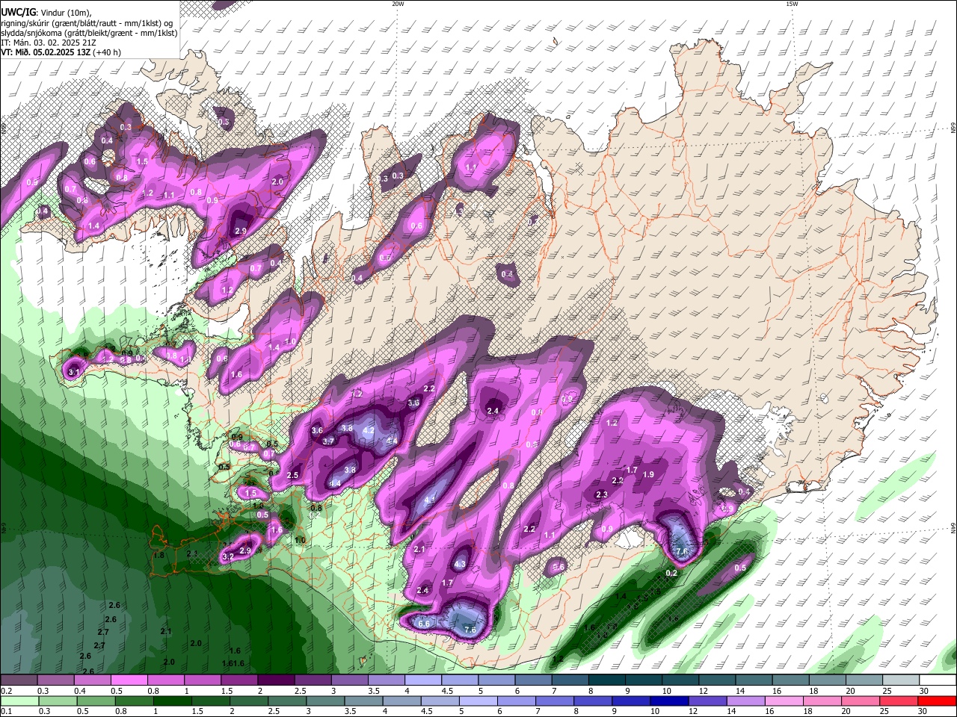Select the crimson 25 swatch in rain legend

899,701
